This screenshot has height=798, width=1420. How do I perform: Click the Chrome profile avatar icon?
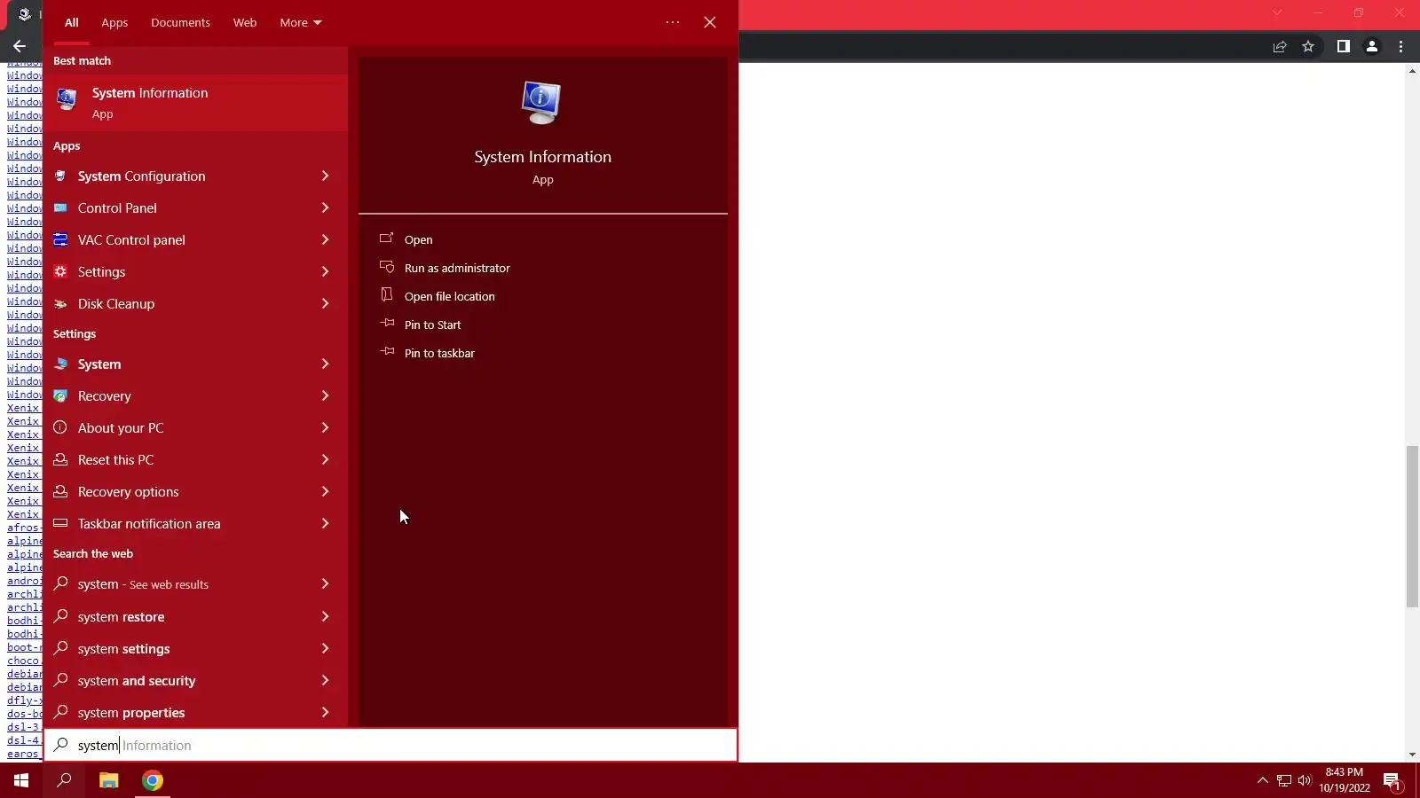pyautogui.click(x=1372, y=46)
